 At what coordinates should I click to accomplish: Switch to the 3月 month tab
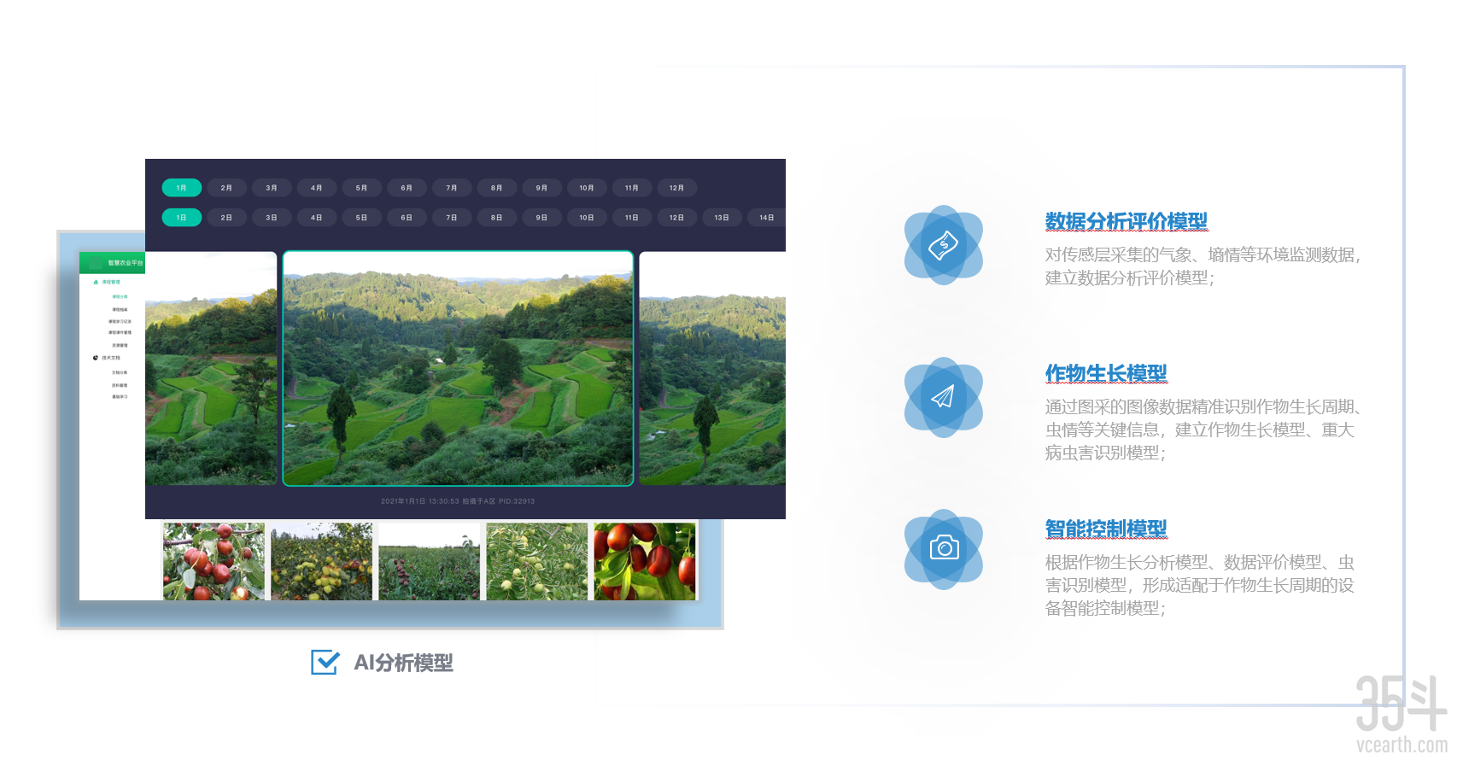pos(272,188)
